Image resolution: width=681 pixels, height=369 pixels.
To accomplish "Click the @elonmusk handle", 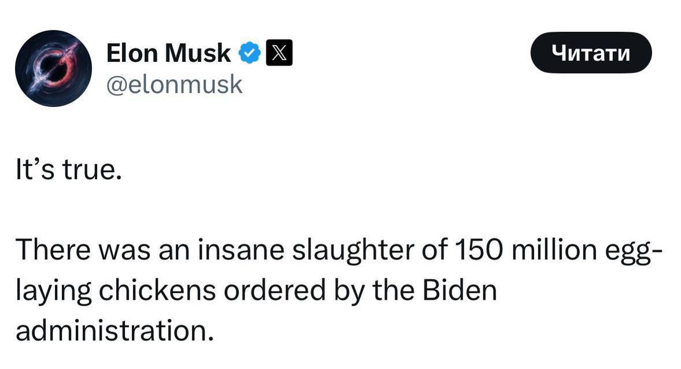I will tap(174, 85).
